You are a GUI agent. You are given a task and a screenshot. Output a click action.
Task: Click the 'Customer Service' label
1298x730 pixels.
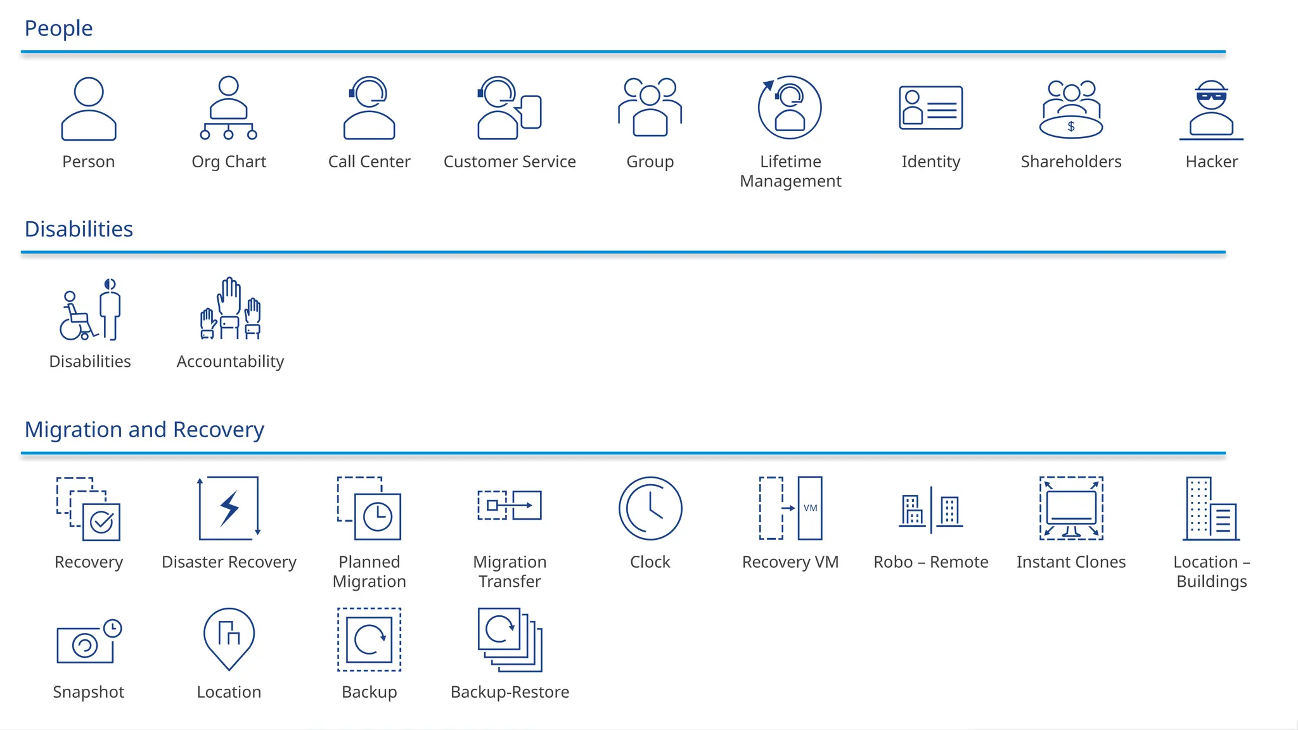pos(510,162)
